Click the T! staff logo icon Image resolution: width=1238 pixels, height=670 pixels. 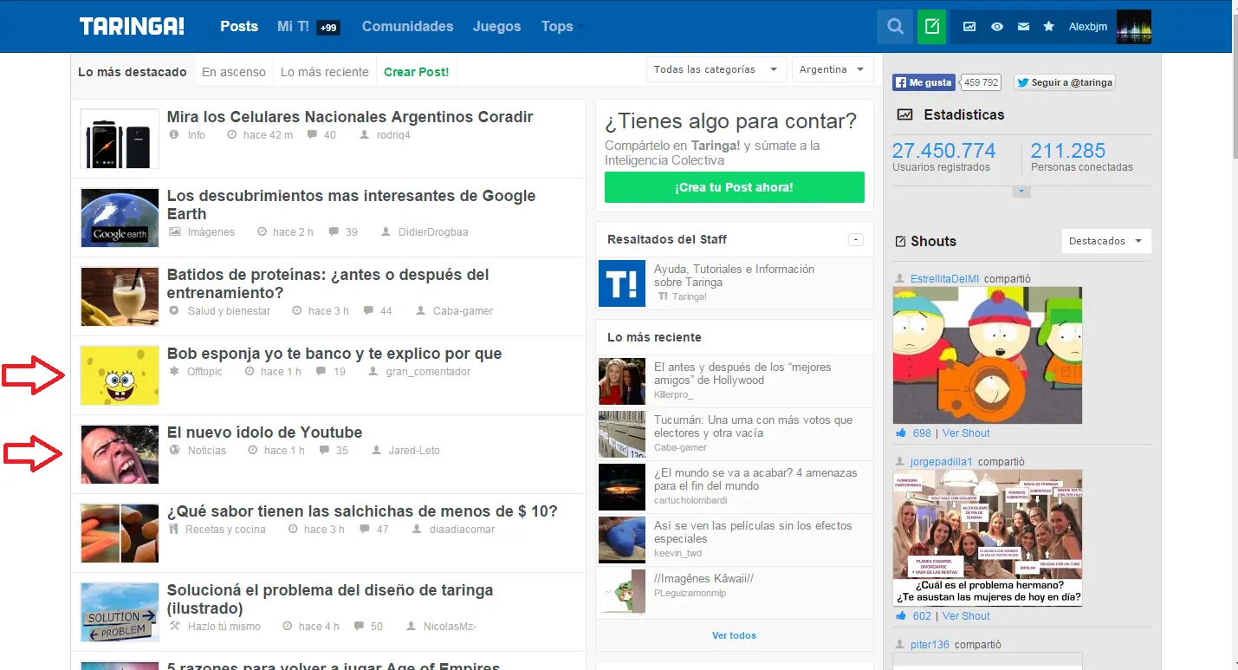click(622, 283)
